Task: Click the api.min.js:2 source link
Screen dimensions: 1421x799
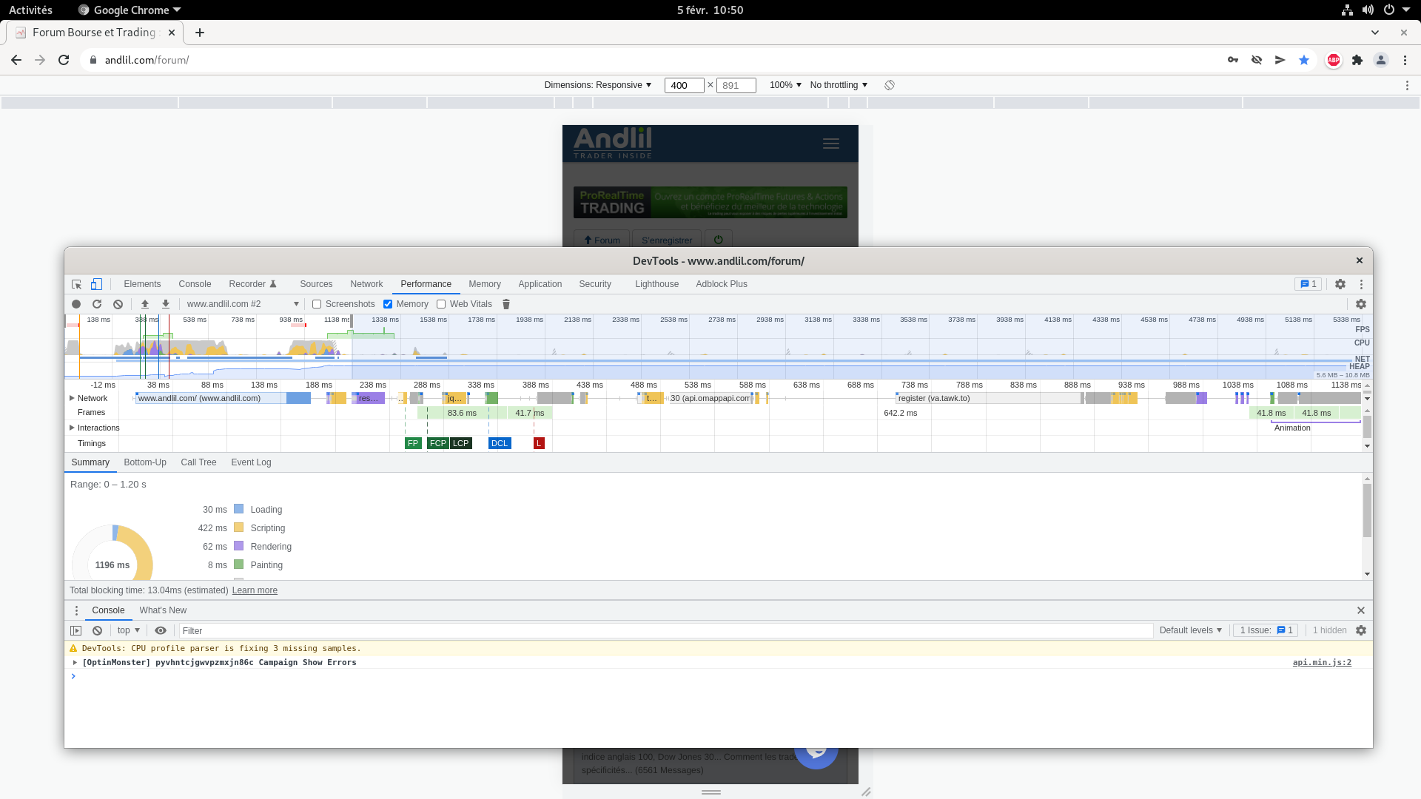Action: coord(1322,662)
